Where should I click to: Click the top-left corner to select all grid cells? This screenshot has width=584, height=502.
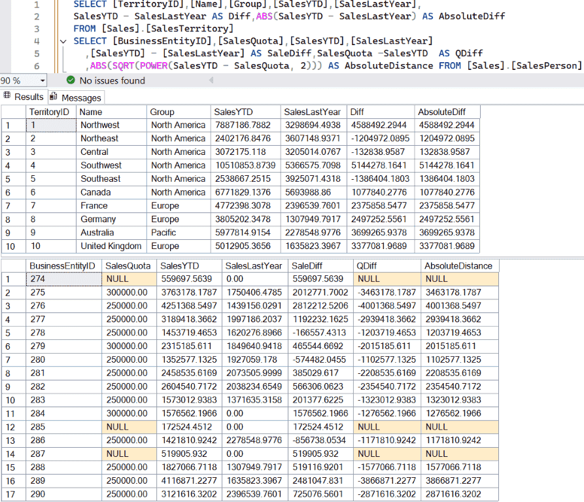point(12,112)
